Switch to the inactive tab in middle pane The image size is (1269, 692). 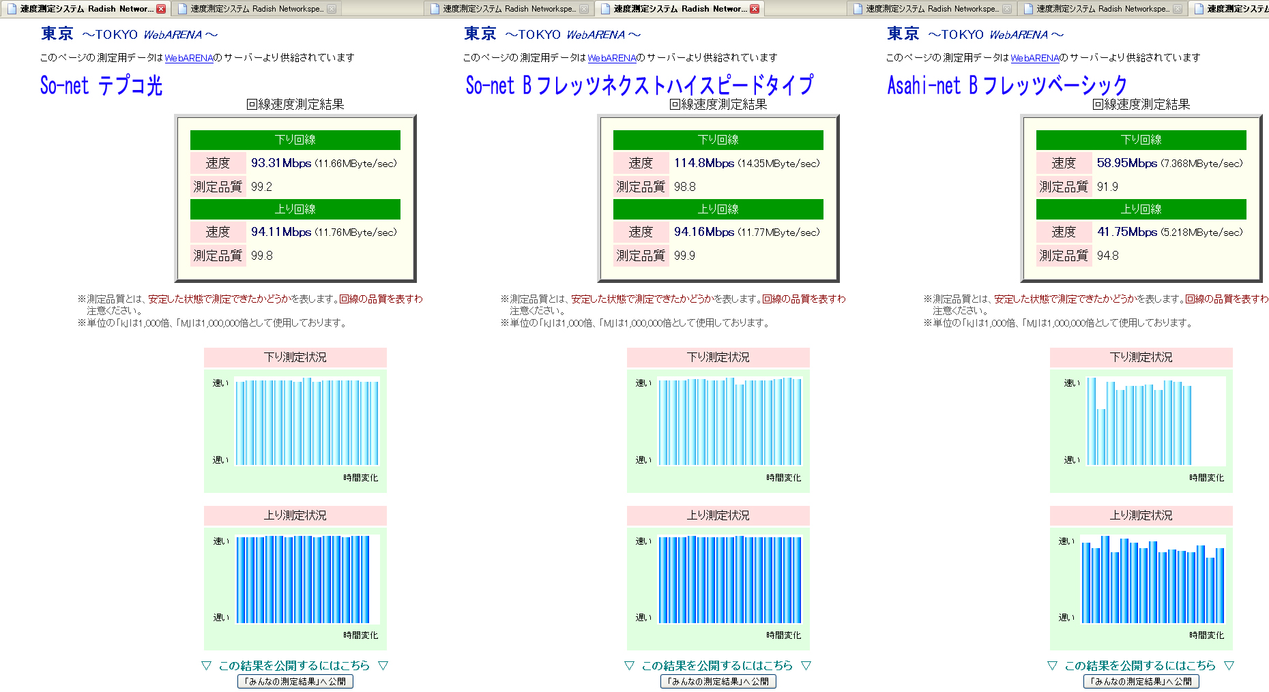tap(508, 9)
